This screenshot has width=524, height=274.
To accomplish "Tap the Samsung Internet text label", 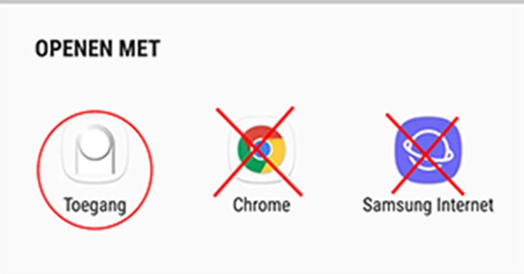I will pos(428,205).
